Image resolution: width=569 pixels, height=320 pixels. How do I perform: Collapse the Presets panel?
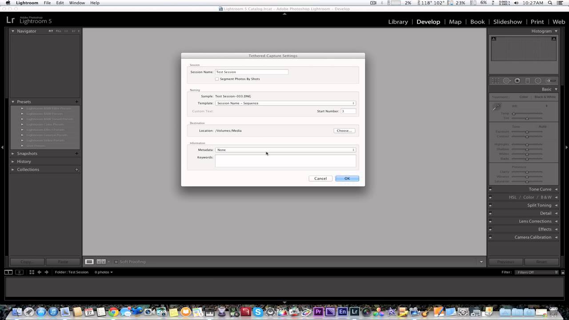(x=13, y=102)
